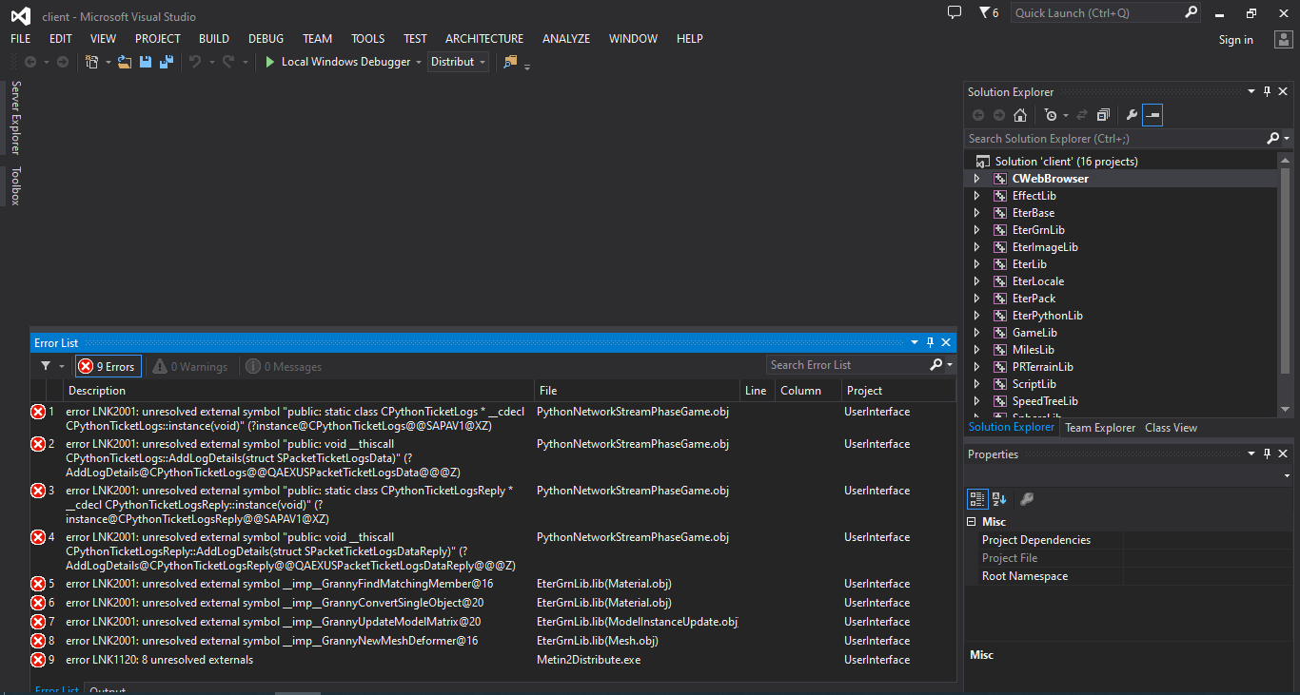
Task: Open the Toolbox side tab
Action: point(15,186)
